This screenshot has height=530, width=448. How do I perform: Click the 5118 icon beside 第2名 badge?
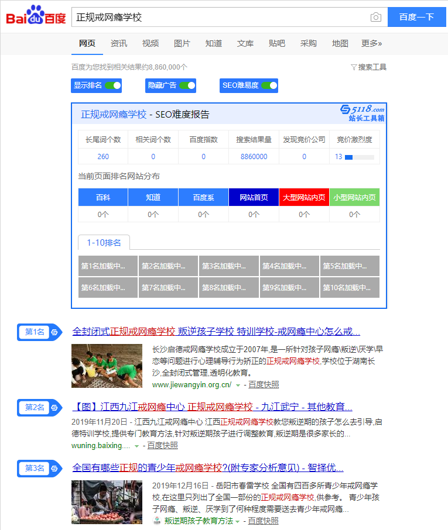[x=54, y=408]
